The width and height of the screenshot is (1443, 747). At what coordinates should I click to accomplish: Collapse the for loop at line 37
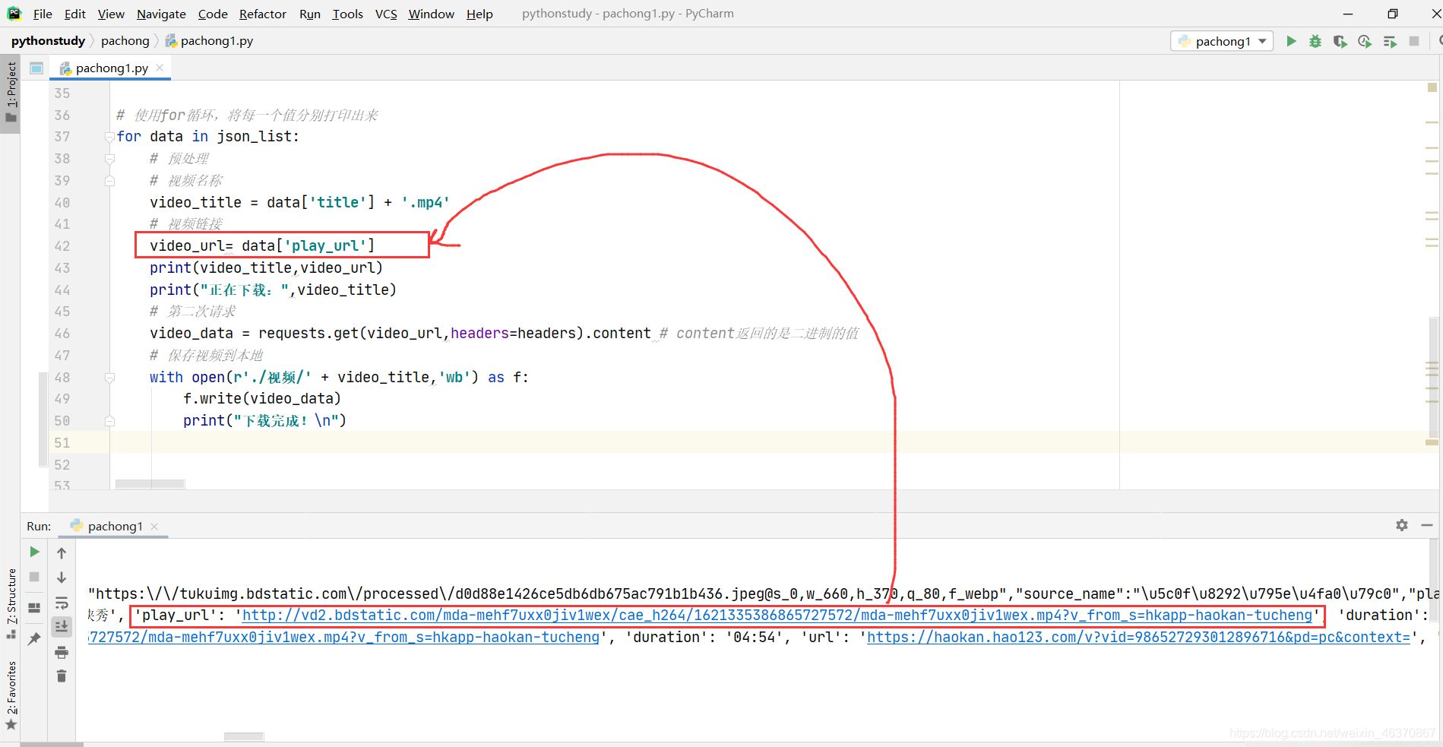pyautogui.click(x=109, y=137)
